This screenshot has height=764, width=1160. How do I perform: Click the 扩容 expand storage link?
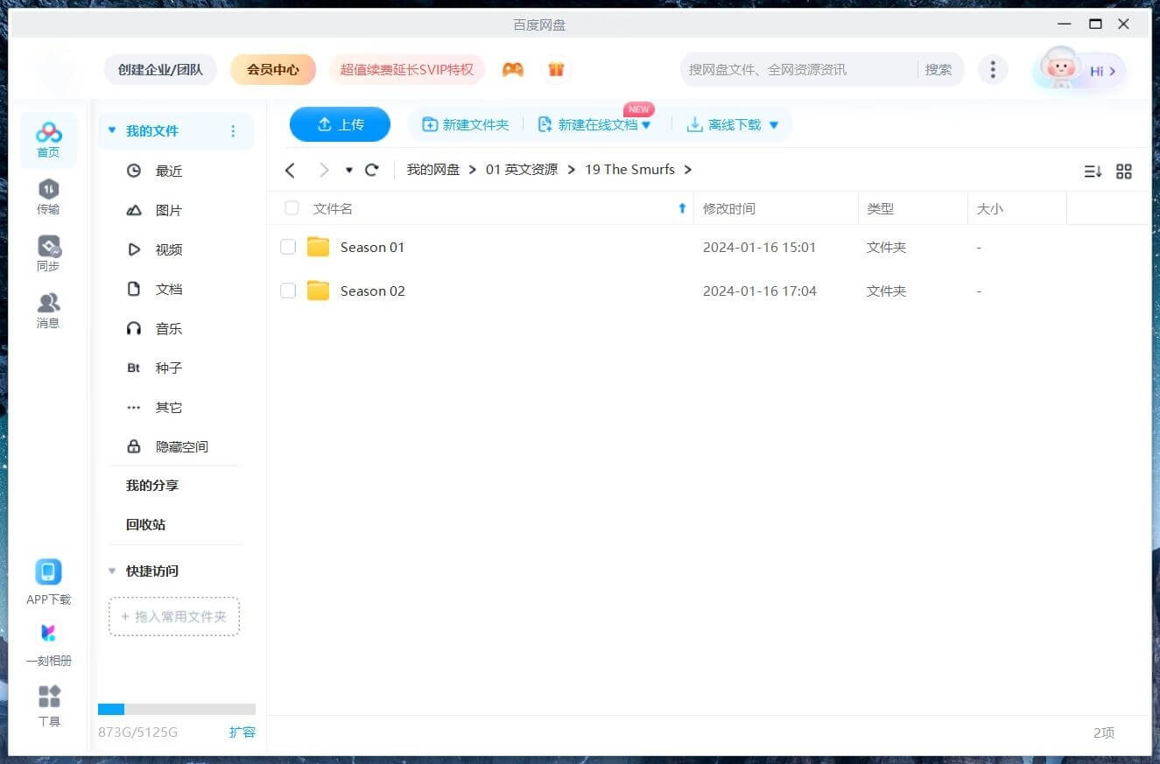242,732
